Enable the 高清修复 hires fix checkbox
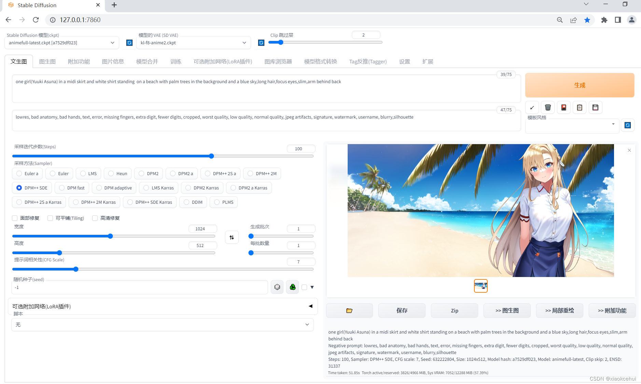 pyautogui.click(x=95, y=218)
